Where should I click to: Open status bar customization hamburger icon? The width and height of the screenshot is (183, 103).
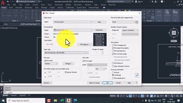tap(181, 96)
